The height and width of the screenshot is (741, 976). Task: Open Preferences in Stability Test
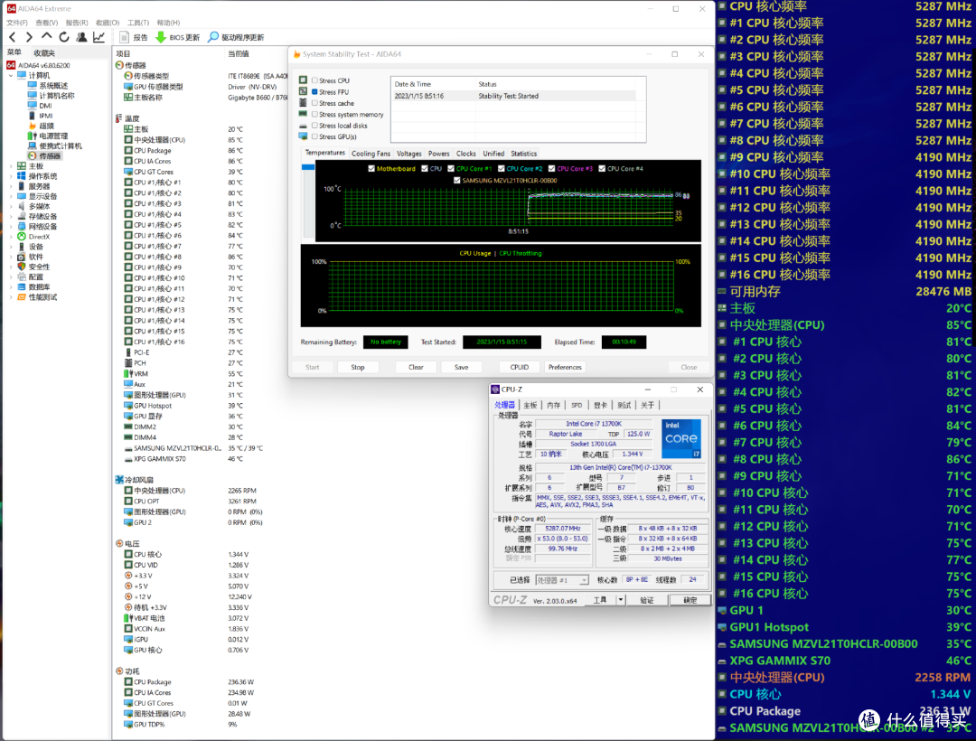coord(565,367)
